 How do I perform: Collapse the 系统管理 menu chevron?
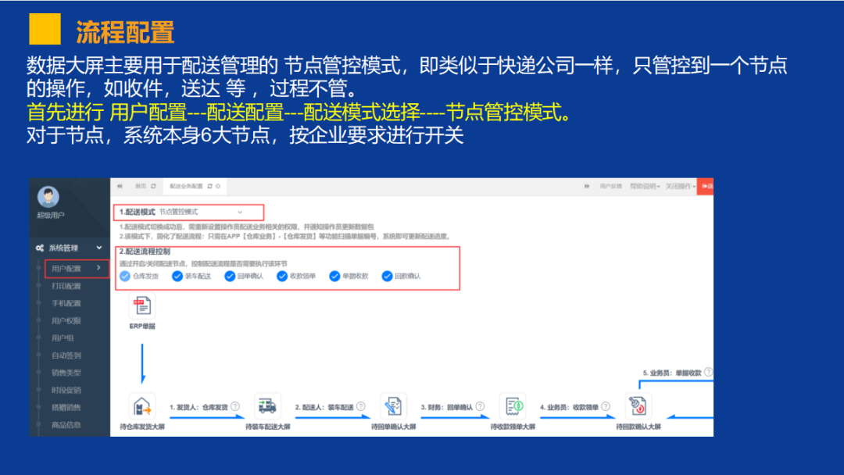[99, 248]
